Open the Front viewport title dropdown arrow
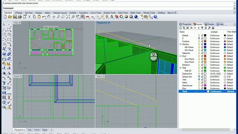 (21, 76)
